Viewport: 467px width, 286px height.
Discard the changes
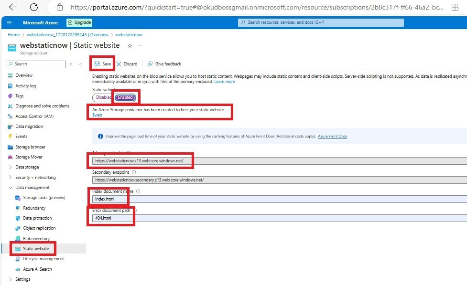[127, 64]
